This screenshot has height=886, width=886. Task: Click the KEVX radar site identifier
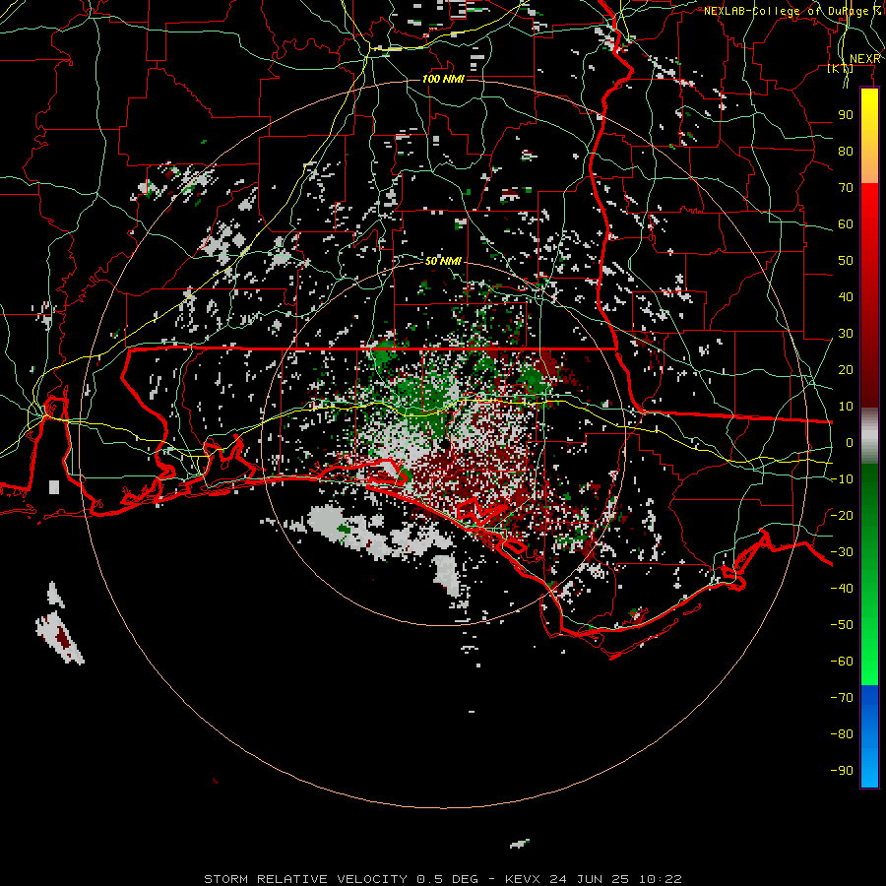[523, 879]
